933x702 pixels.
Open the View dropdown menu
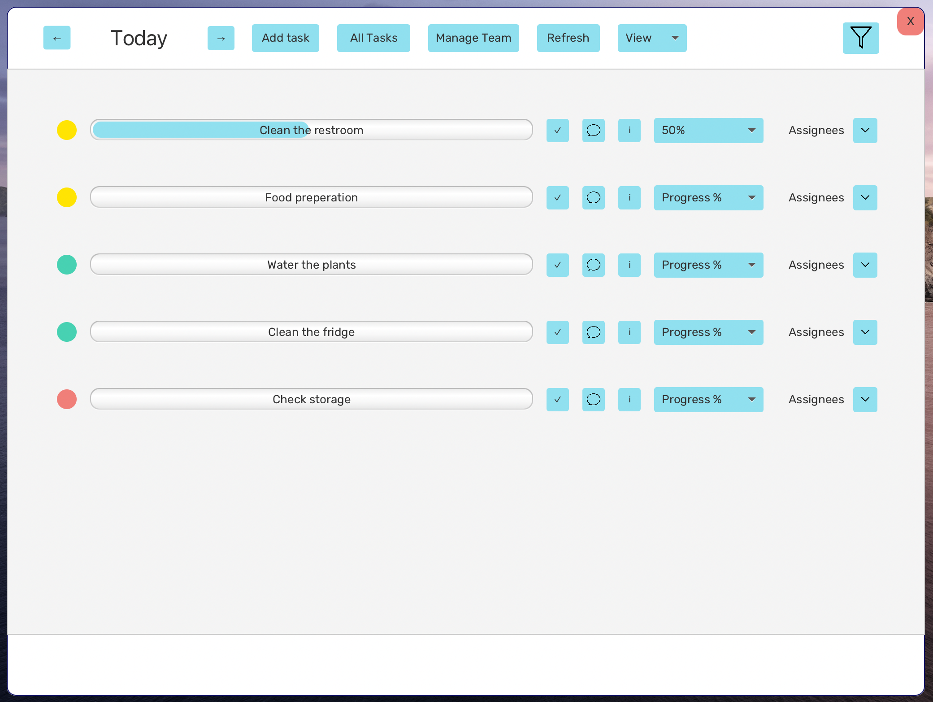coord(651,38)
